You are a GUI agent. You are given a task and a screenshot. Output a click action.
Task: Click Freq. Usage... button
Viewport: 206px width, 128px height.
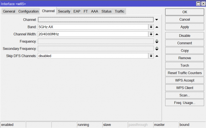[185, 103]
